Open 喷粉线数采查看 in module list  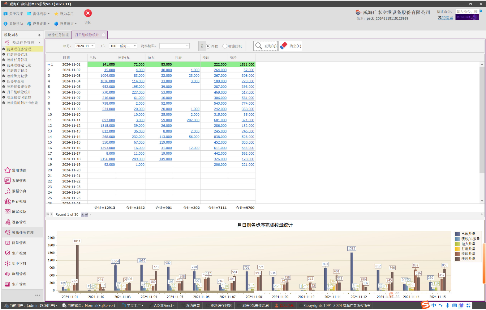pyautogui.click(x=19, y=87)
